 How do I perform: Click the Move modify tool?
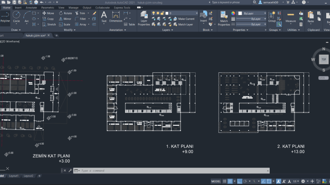48,13
